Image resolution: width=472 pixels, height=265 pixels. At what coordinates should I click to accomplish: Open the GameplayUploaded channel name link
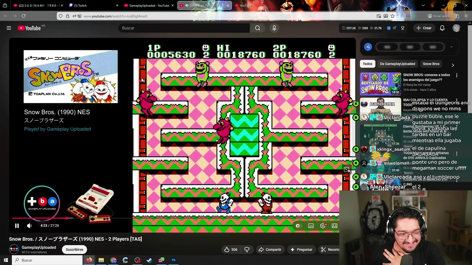point(39,247)
